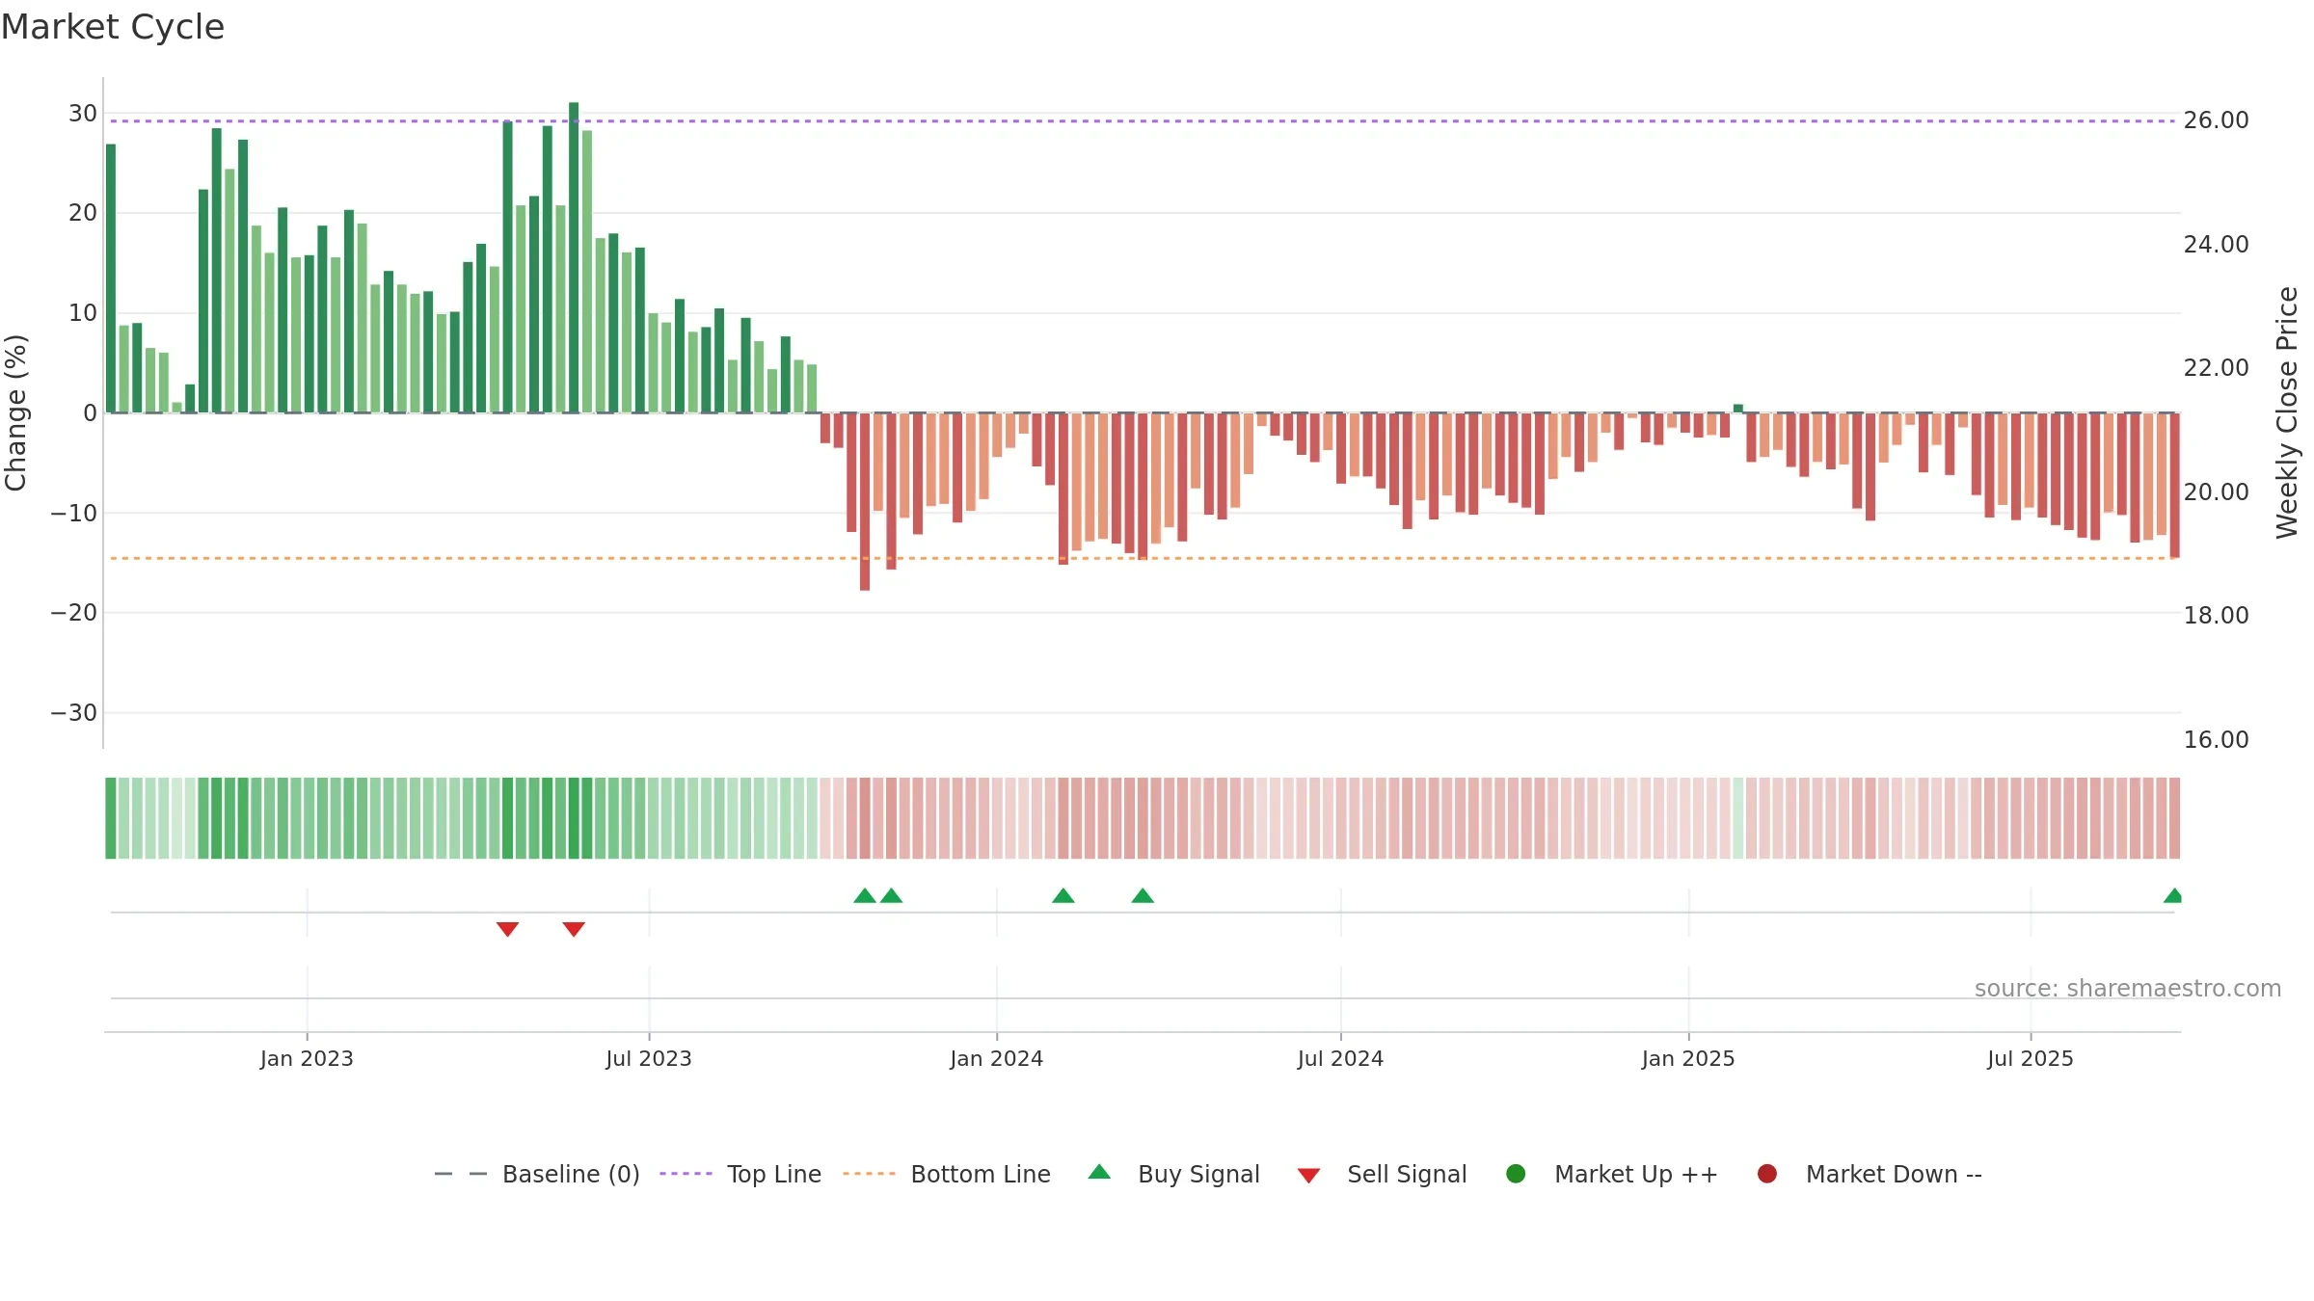2314x1301 pixels.
Task: Click the 26.00 price axis label
Action: pyautogui.click(x=2216, y=120)
